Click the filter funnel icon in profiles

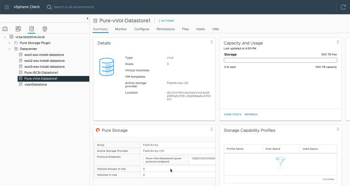[x=280, y=162]
